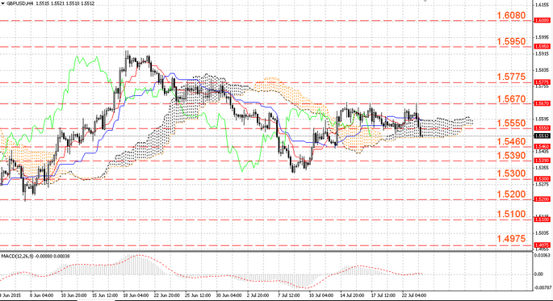Click the red 1.5460 price tag on axis
The image size is (553, 301).
click(542, 146)
